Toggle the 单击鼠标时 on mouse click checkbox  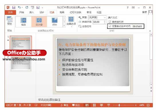pos(110,22)
